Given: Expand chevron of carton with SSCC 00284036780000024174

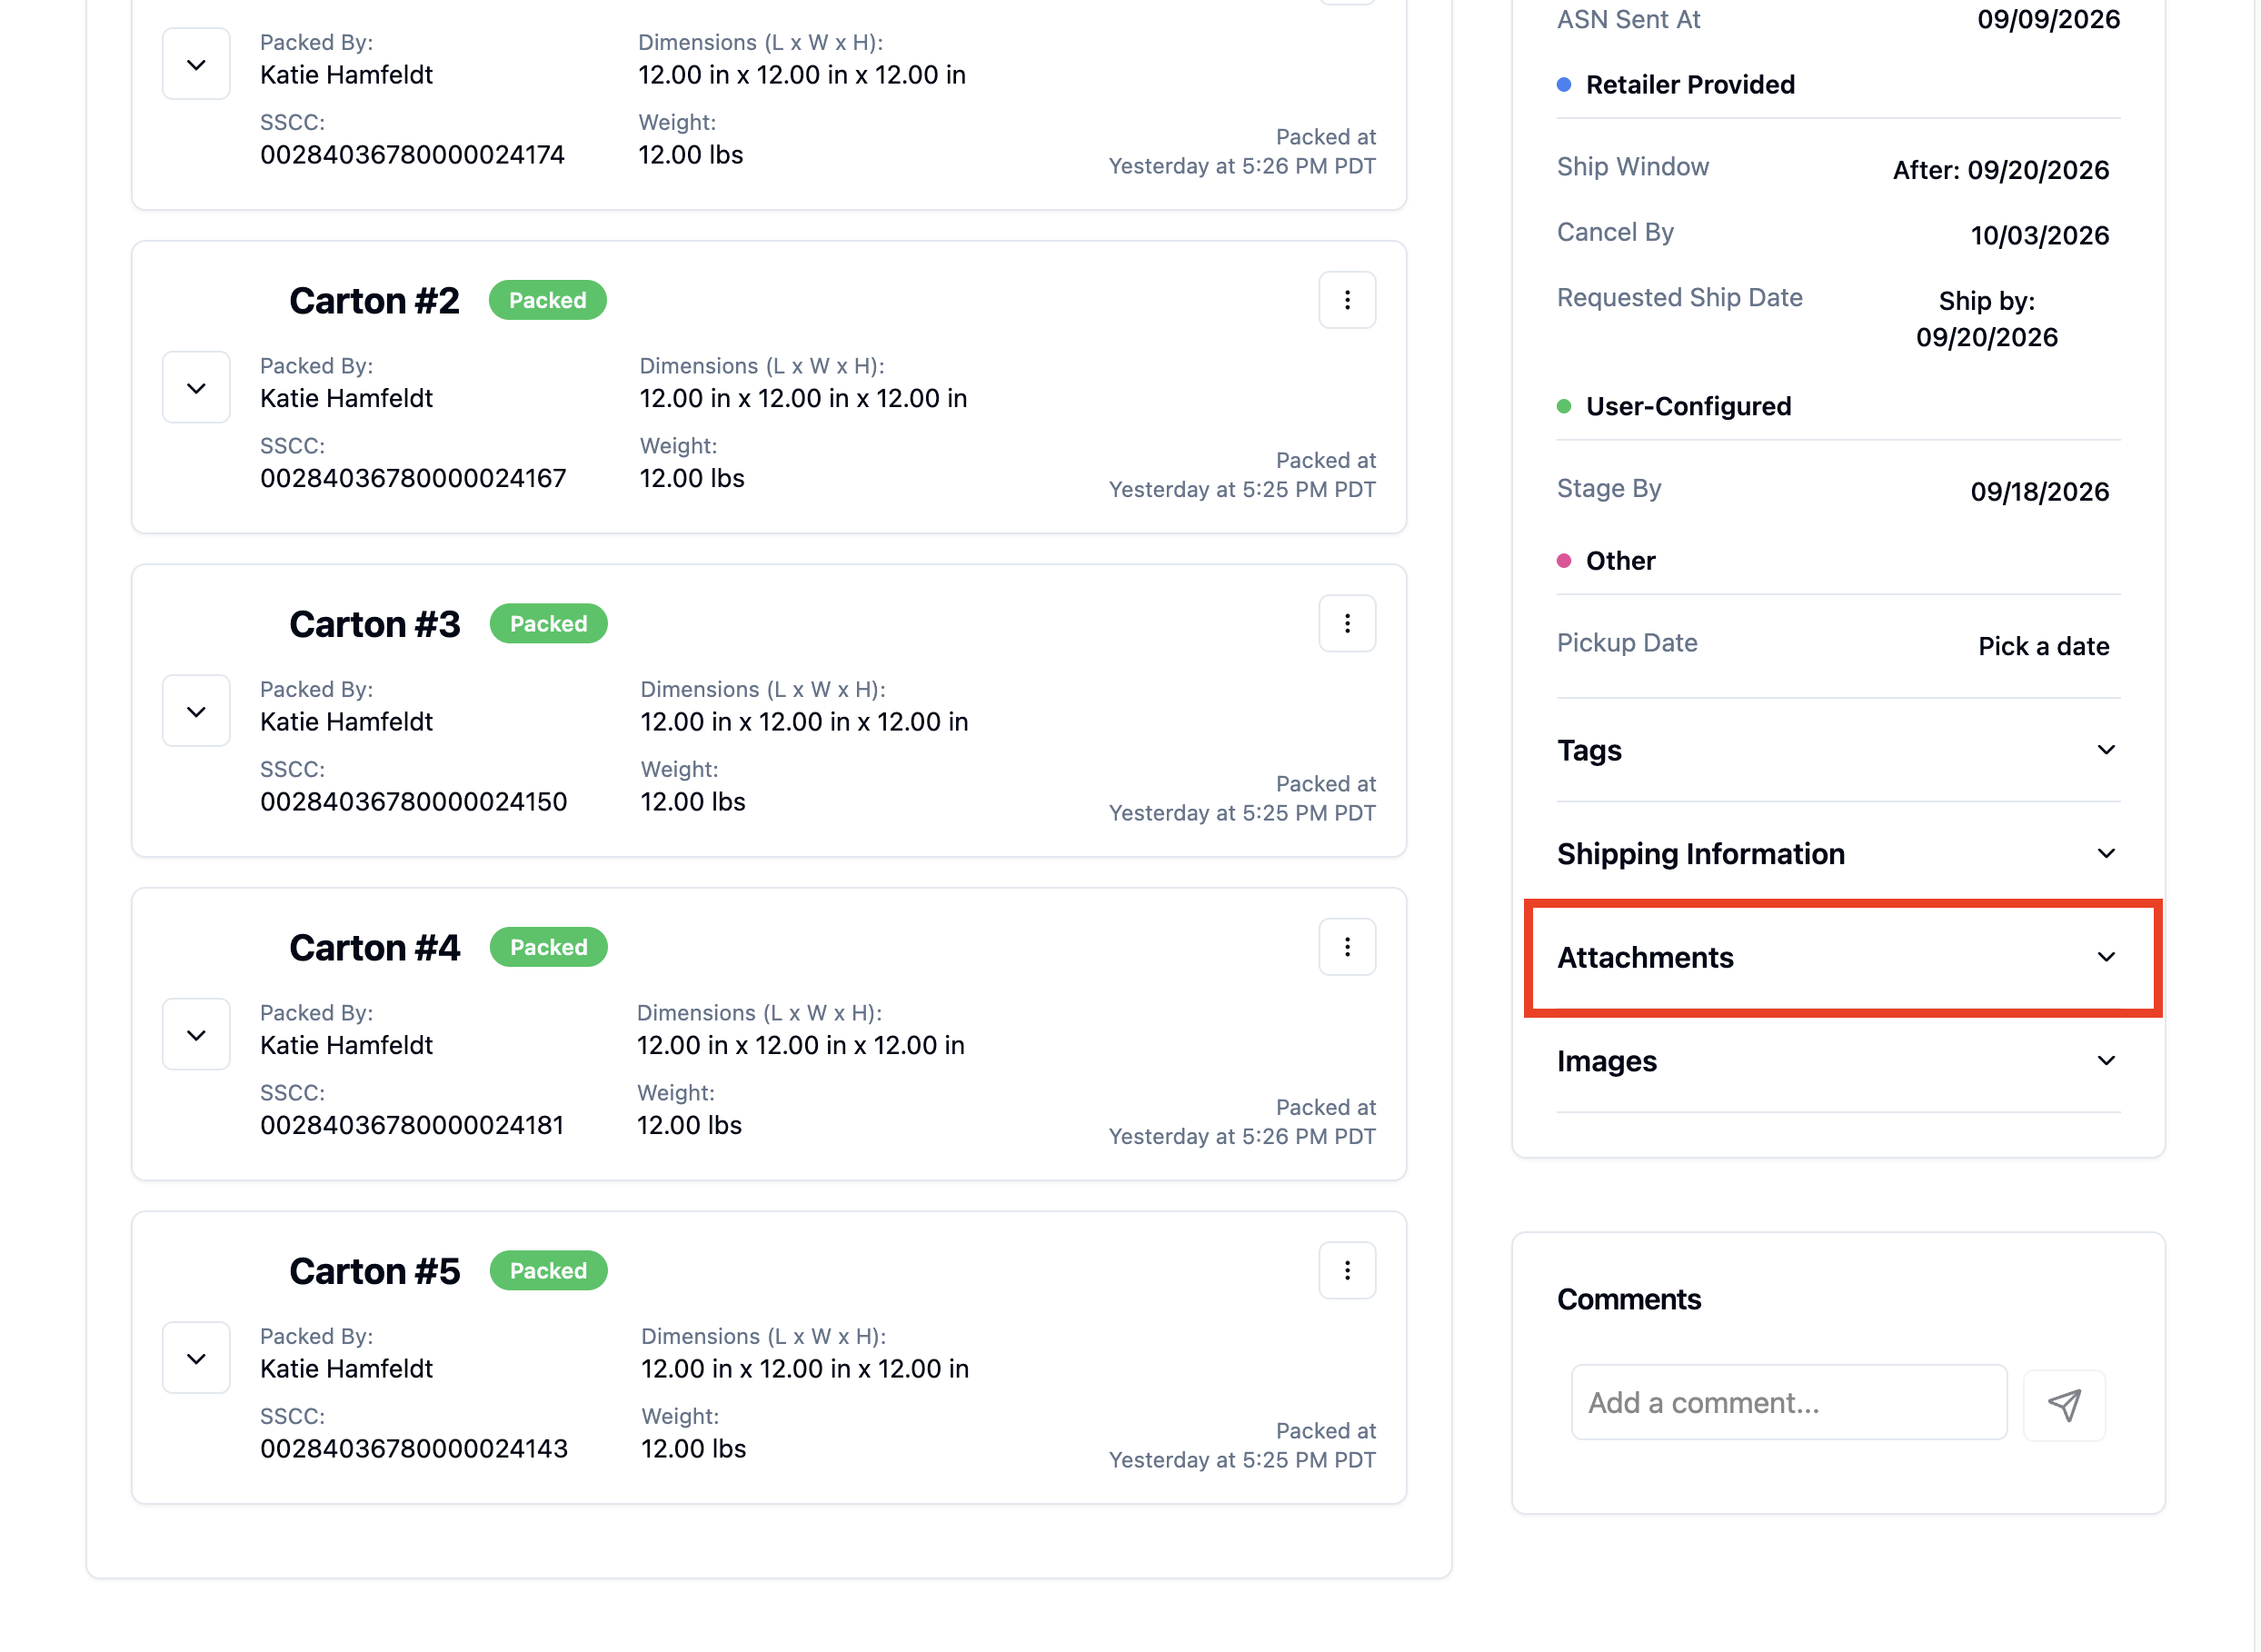Looking at the screenshot, I should (196, 64).
